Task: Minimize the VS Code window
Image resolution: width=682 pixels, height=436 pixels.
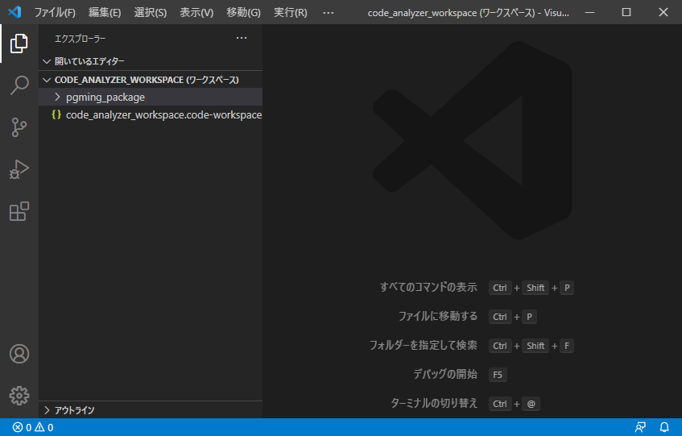Action: [589, 12]
